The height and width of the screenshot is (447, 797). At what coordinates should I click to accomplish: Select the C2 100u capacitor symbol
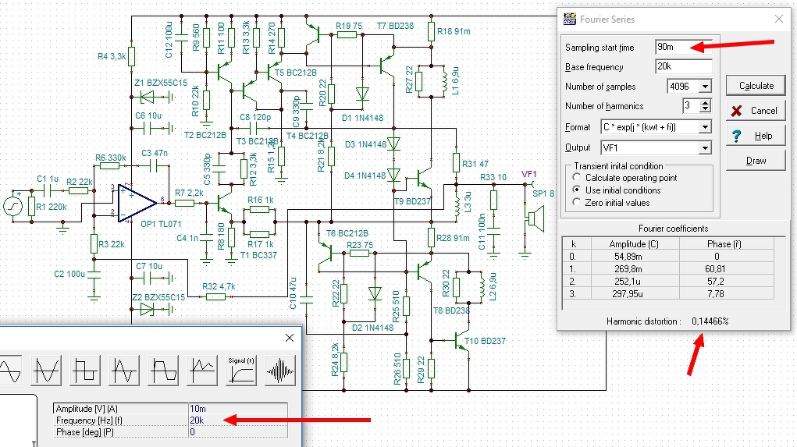[x=94, y=275]
